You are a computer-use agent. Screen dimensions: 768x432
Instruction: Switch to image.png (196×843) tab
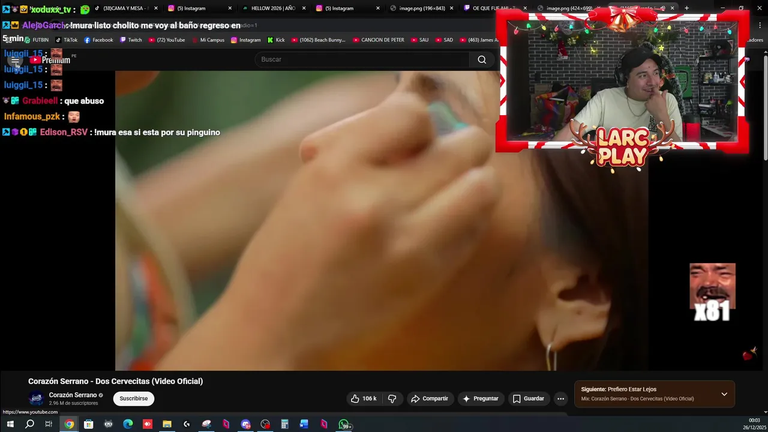point(422,8)
